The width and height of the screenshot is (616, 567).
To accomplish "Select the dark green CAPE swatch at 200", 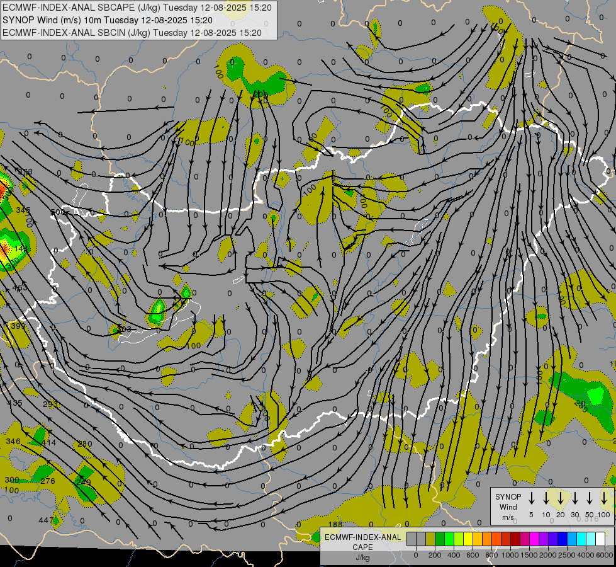I will [x=440, y=539].
